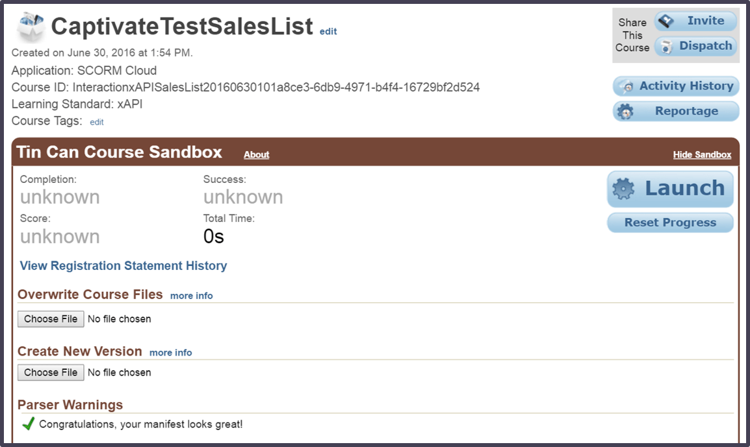750x447 pixels.
Task: Open the About link for the Sandbox
Action: pyautogui.click(x=256, y=154)
